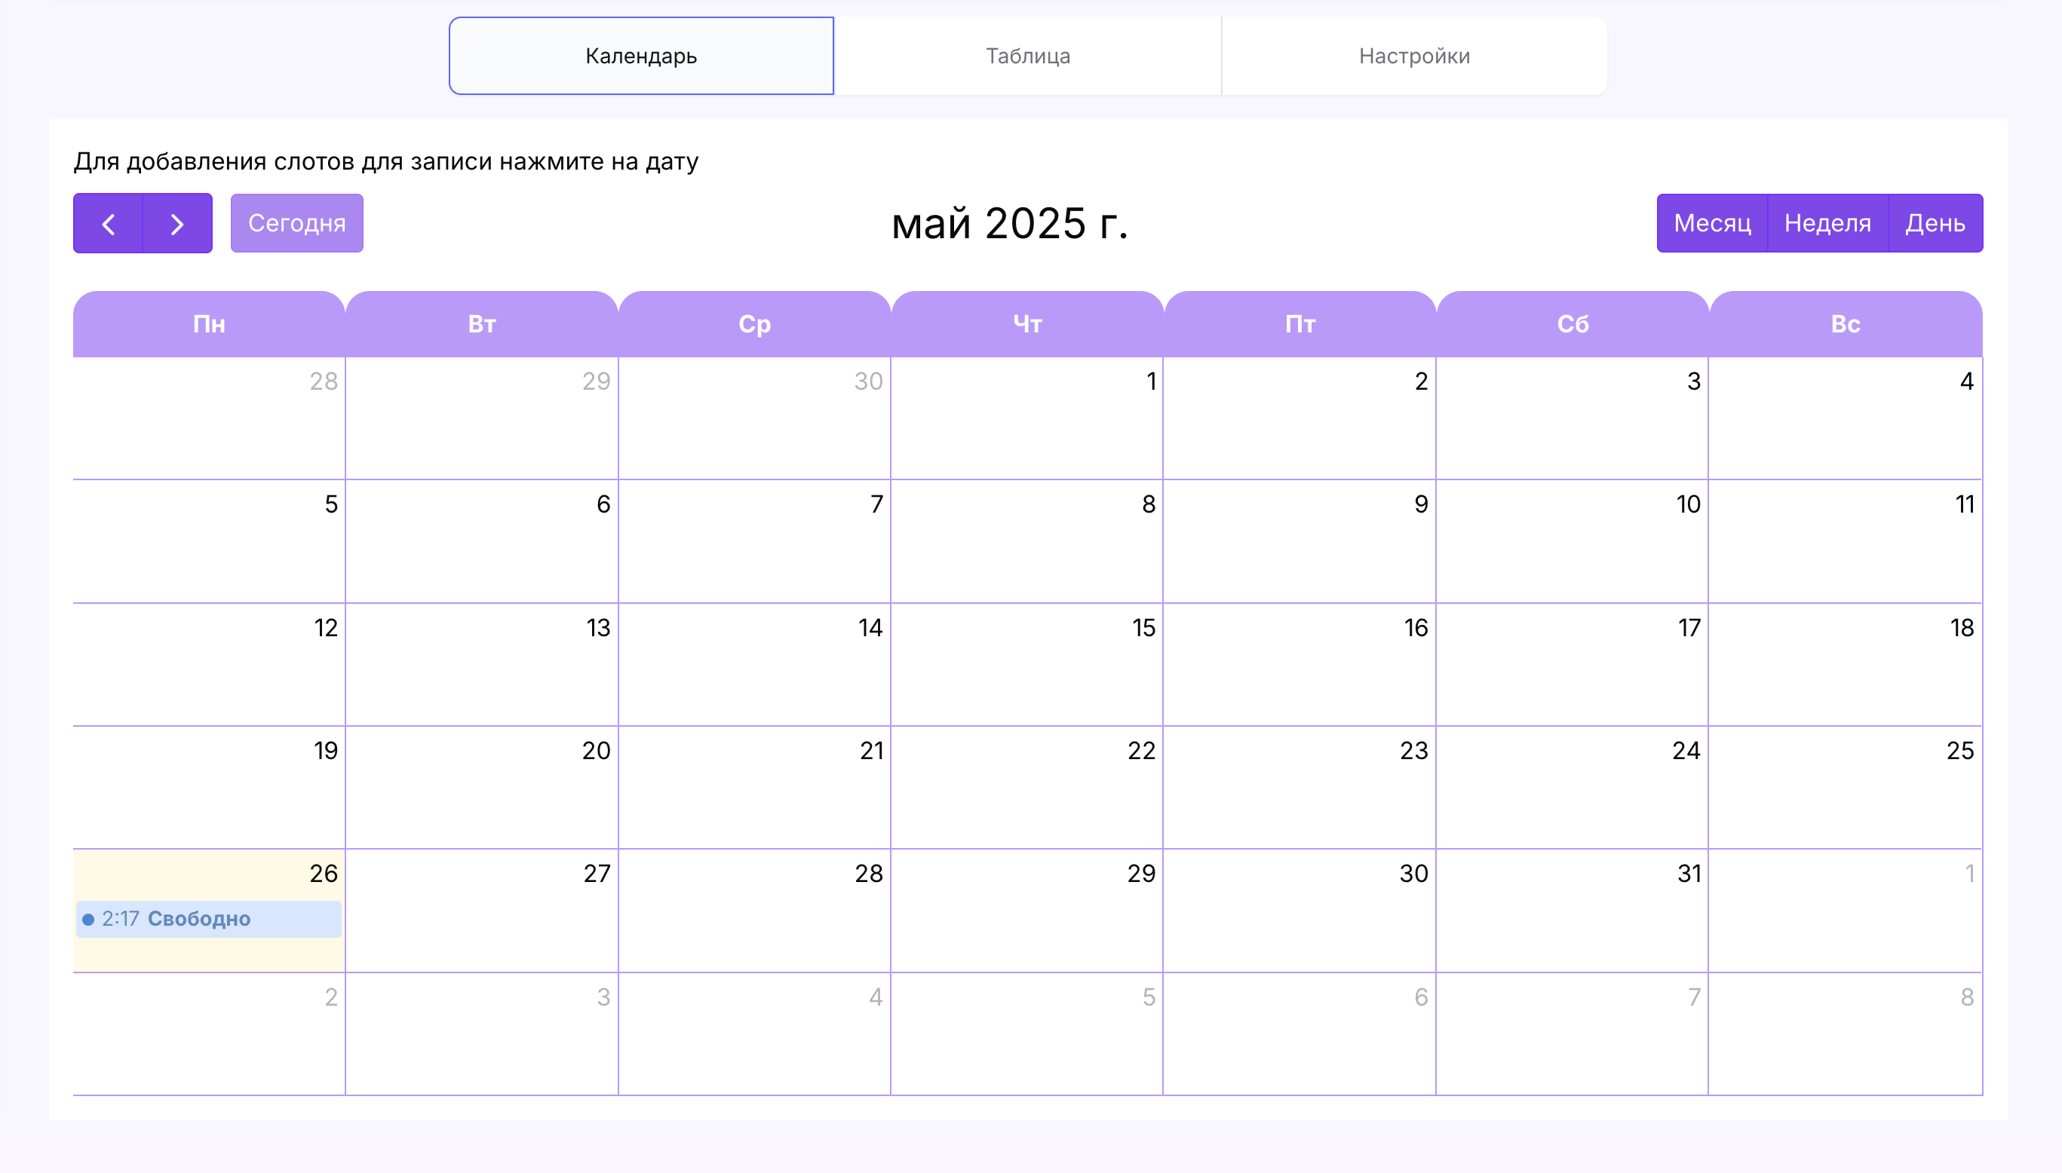Screen dimensions: 2062x1173
Task: Open the Настройки tab
Action: pyautogui.click(x=1413, y=56)
